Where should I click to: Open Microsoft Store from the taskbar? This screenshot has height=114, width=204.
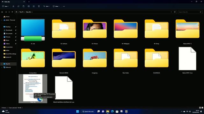pyautogui.click(x=117, y=111)
